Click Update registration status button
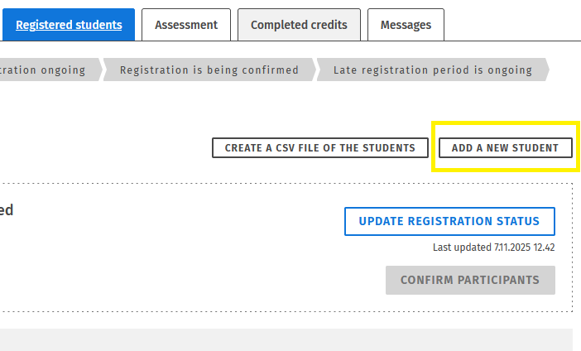The width and height of the screenshot is (581, 351). [449, 222]
